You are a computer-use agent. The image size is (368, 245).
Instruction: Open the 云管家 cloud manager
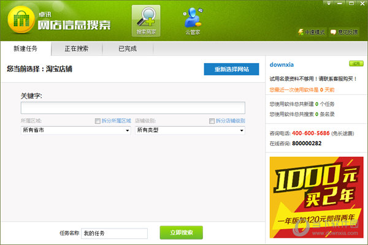tap(193, 21)
